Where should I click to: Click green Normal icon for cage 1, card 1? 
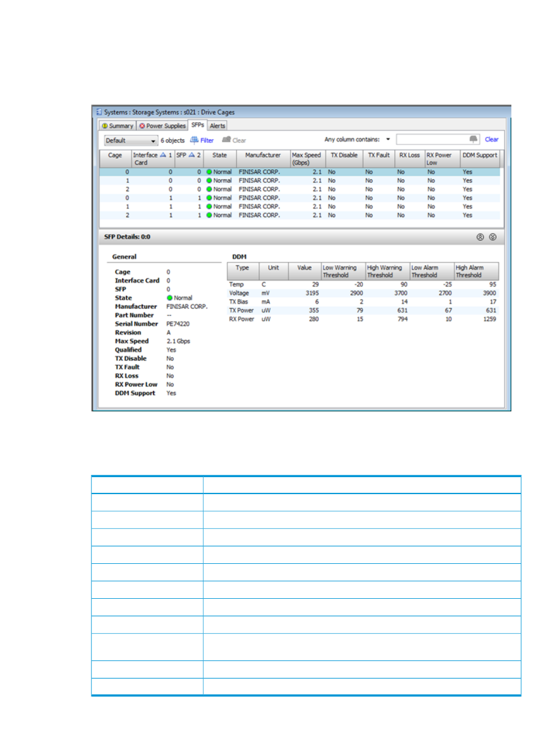pyautogui.click(x=209, y=207)
